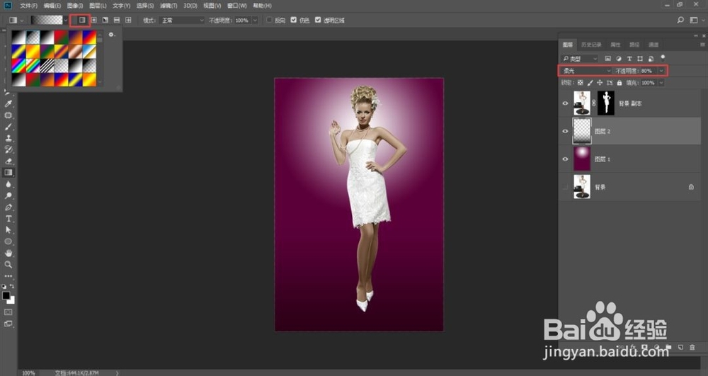Choose the black-to-white gradient preset
The width and height of the screenshot is (708, 376).
click(x=47, y=37)
